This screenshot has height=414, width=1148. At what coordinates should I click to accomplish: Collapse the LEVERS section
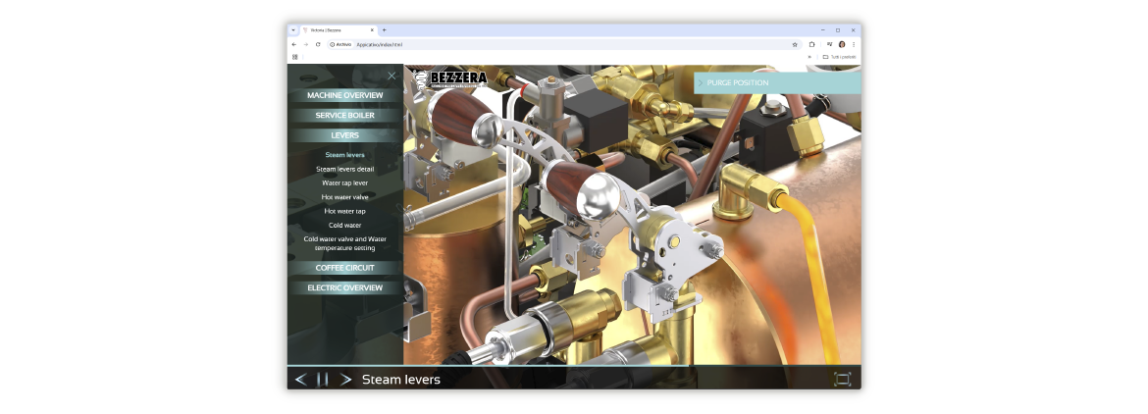point(344,135)
